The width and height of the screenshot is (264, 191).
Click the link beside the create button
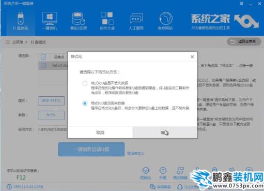[x=135, y=153]
